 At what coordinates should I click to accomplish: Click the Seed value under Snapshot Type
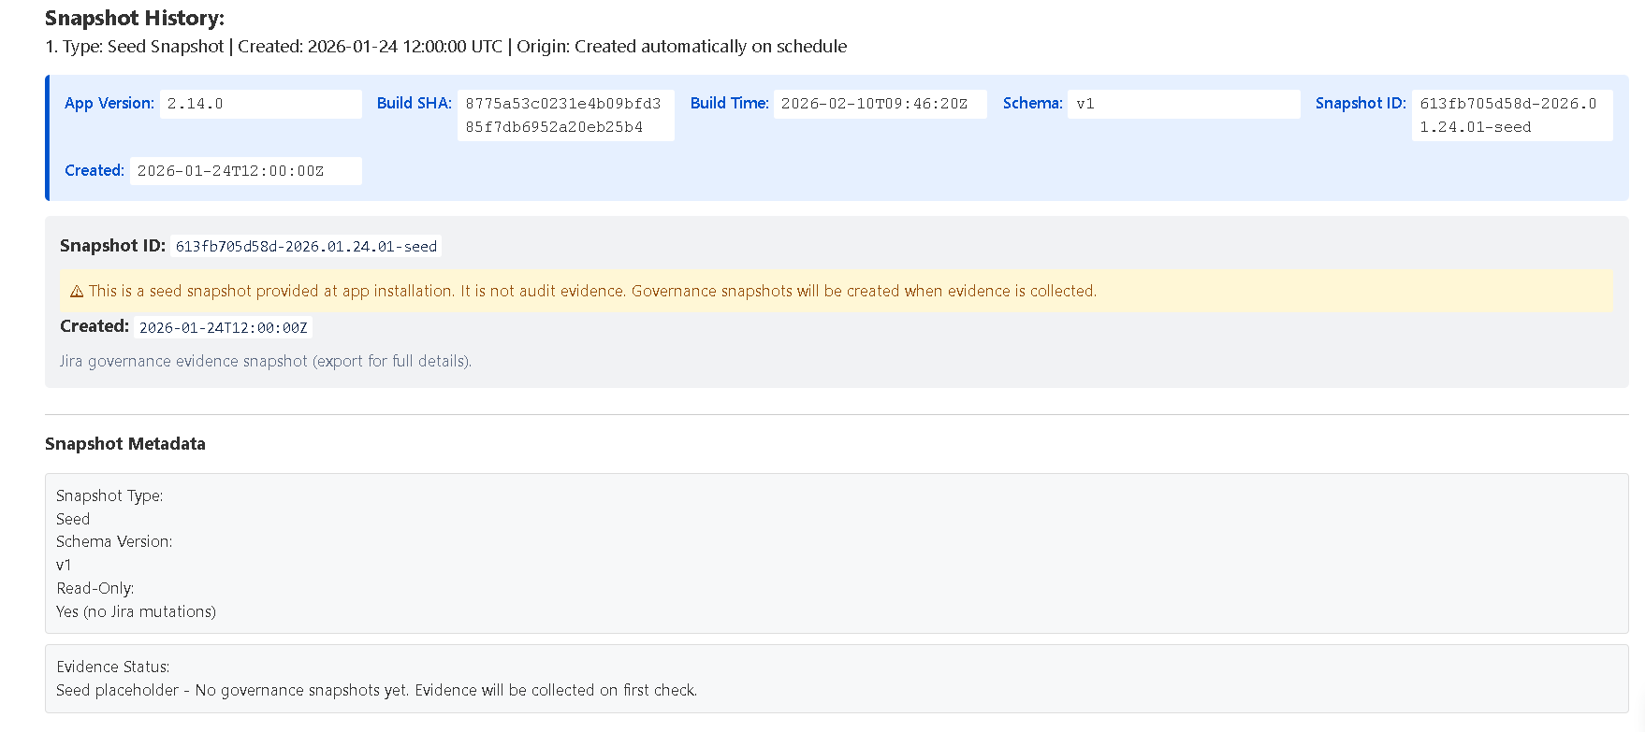click(x=73, y=519)
